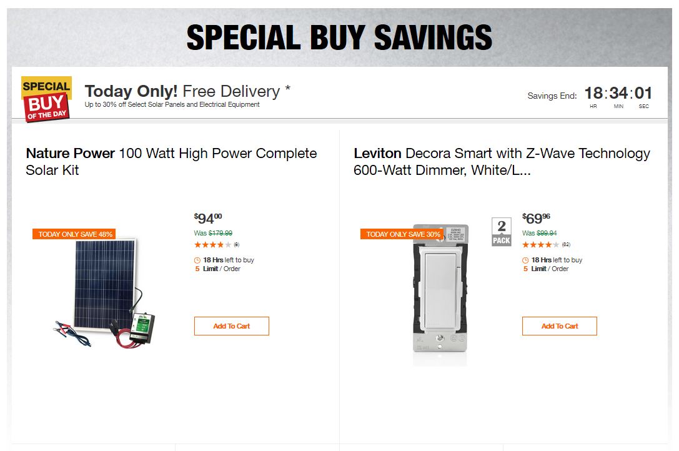Click the $94.00 solar kit price
The height and width of the screenshot is (451, 679).
[208, 219]
